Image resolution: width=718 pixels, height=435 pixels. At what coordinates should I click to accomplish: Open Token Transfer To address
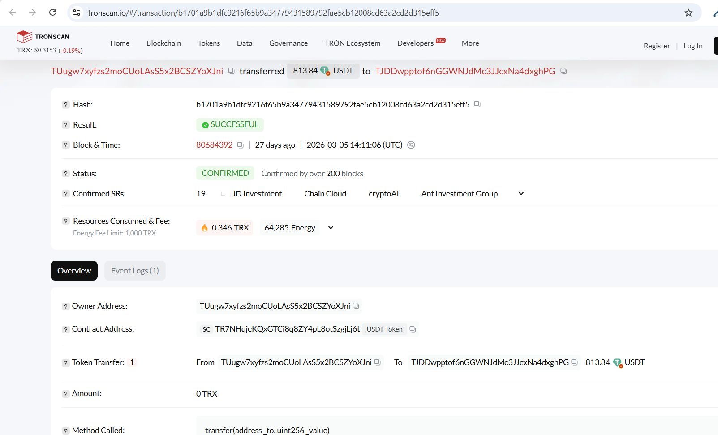490,362
